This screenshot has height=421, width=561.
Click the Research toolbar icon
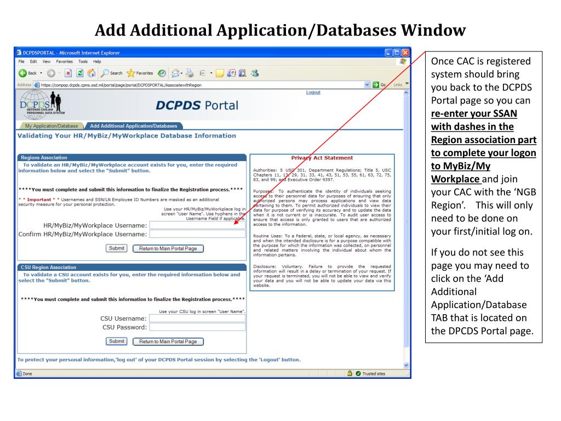pyautogui.click(x=231, y=73)
